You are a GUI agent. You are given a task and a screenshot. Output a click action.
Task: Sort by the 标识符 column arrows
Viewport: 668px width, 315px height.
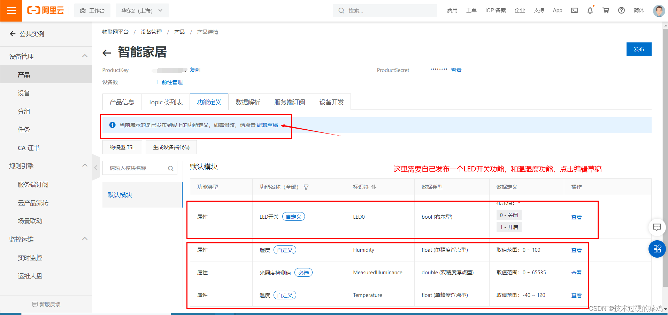point(374,187)
